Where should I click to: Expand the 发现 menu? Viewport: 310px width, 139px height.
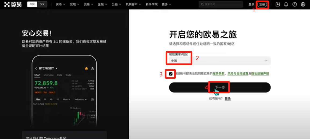(74, 4)
